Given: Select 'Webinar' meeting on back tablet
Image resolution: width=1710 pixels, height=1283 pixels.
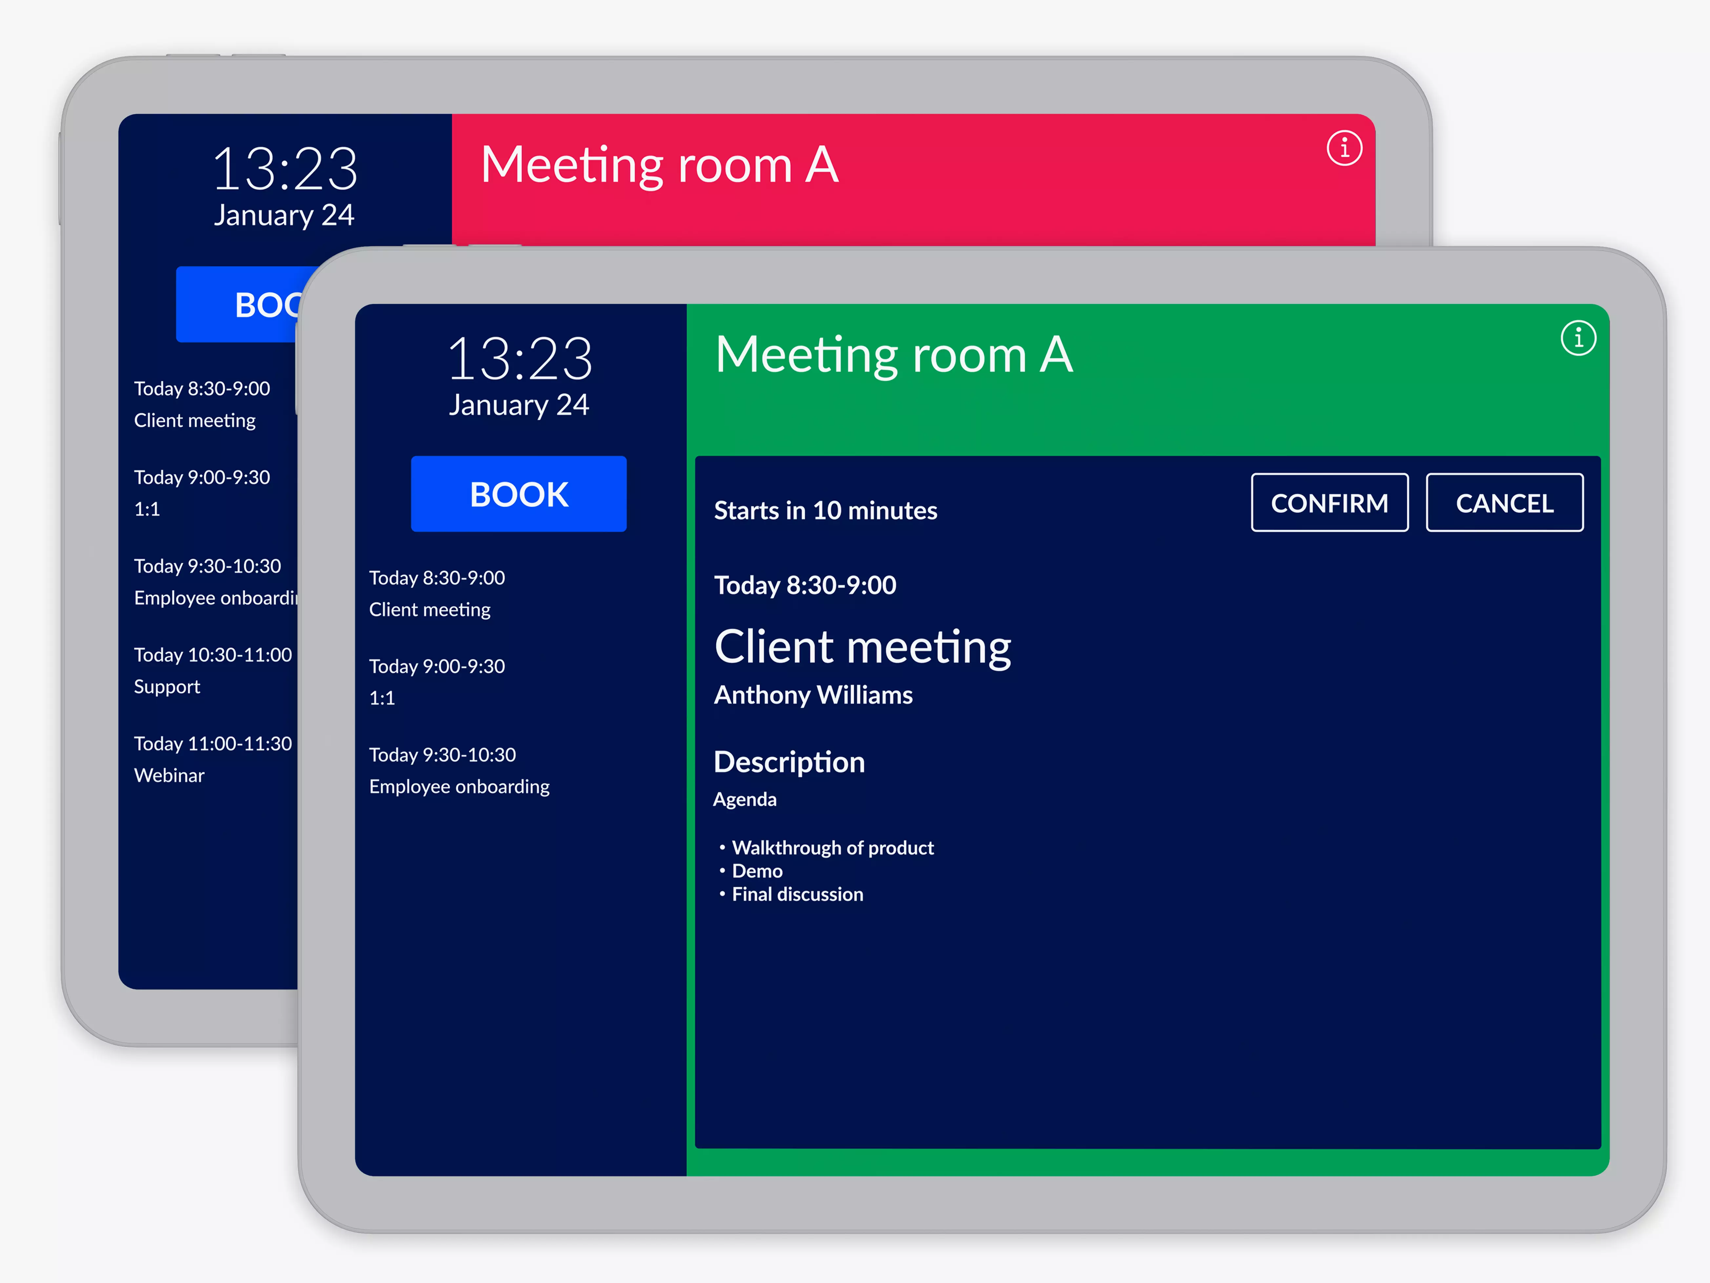Looking at the screenshot, I should point(169,776).
